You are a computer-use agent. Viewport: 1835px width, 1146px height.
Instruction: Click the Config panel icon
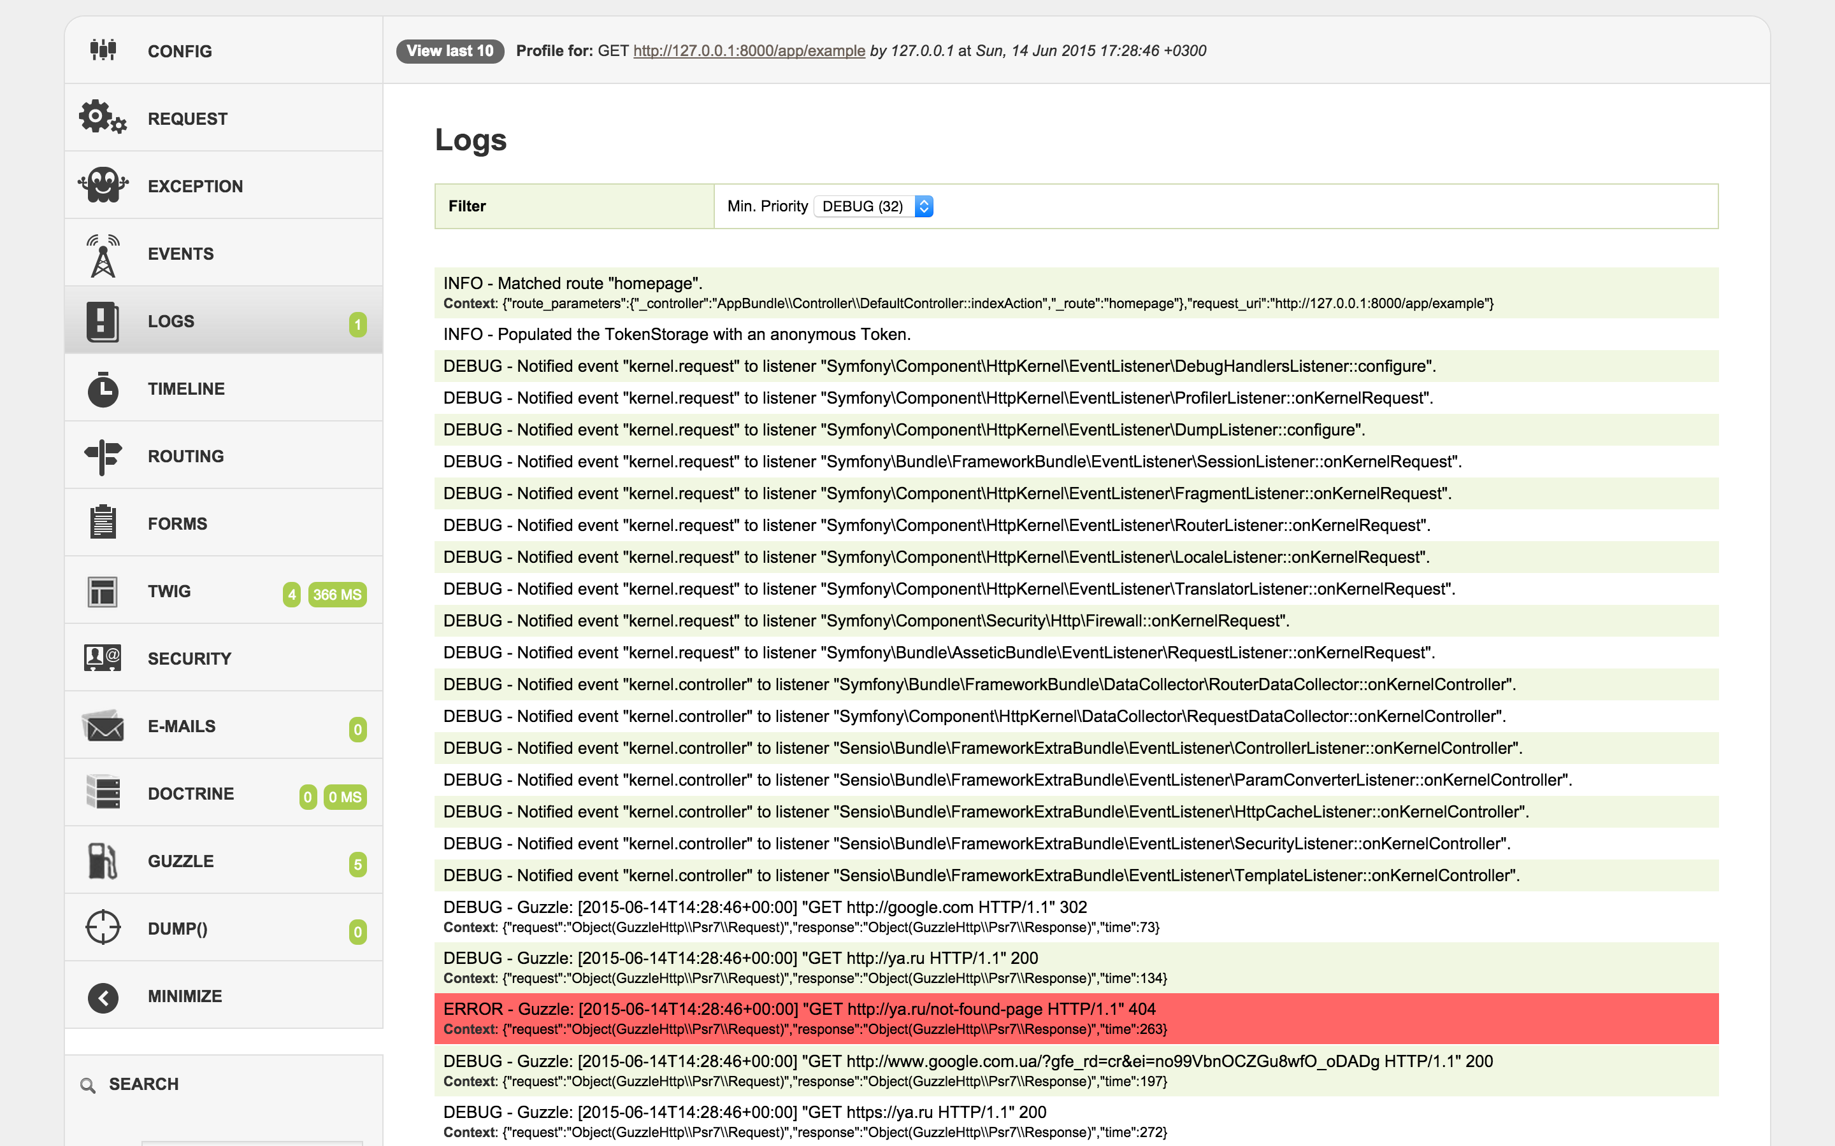pos(103,50)
